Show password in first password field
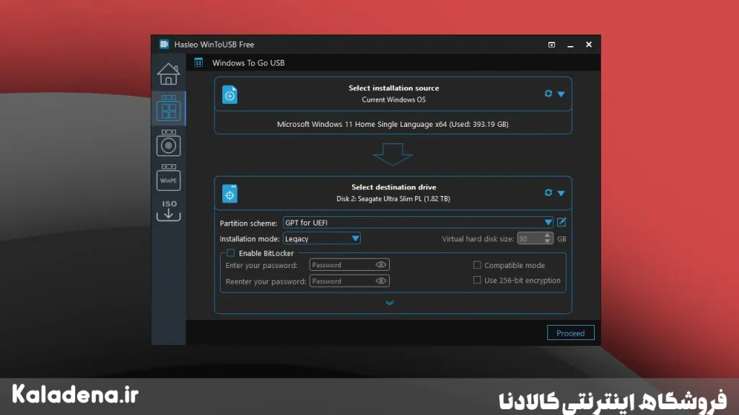 (381, 265)
